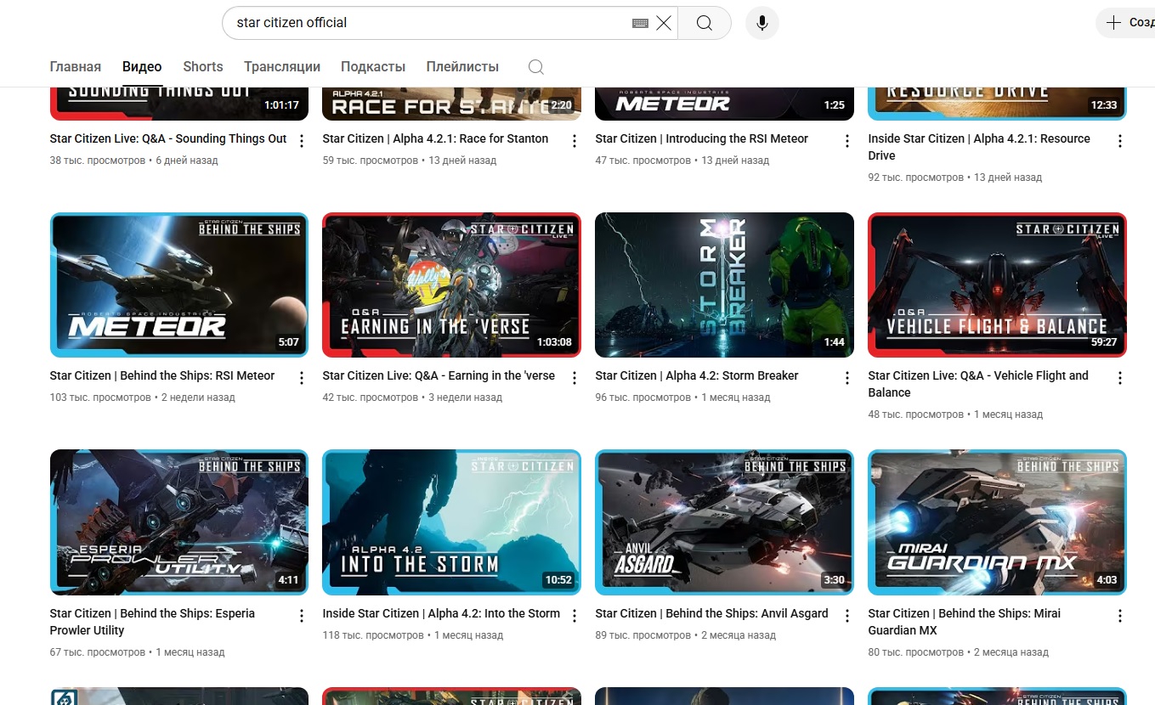Play the Resource Drive 12:33 thumbnail
This screenshot has width=1155, height=705.
click(998, 104)
